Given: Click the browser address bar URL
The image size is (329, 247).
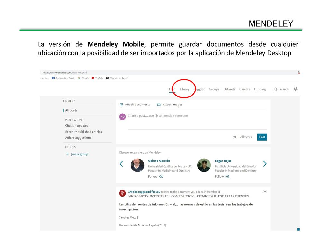Looking at the screenshot, I should (65, 72).
